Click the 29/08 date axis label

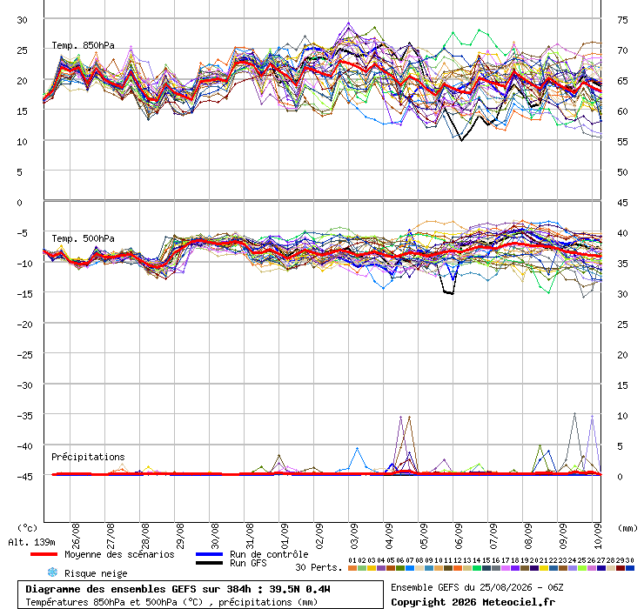click(x=180, y=536)
